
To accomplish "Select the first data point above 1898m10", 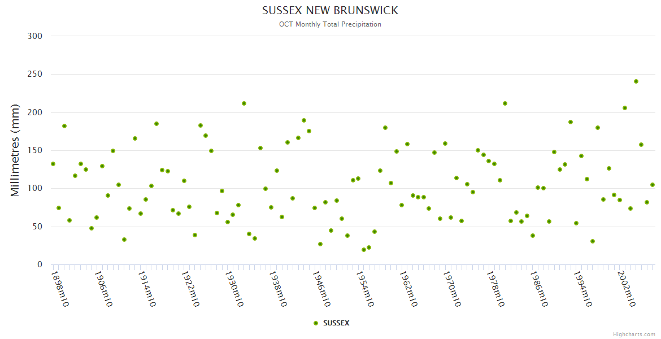I will pos(53,164).
